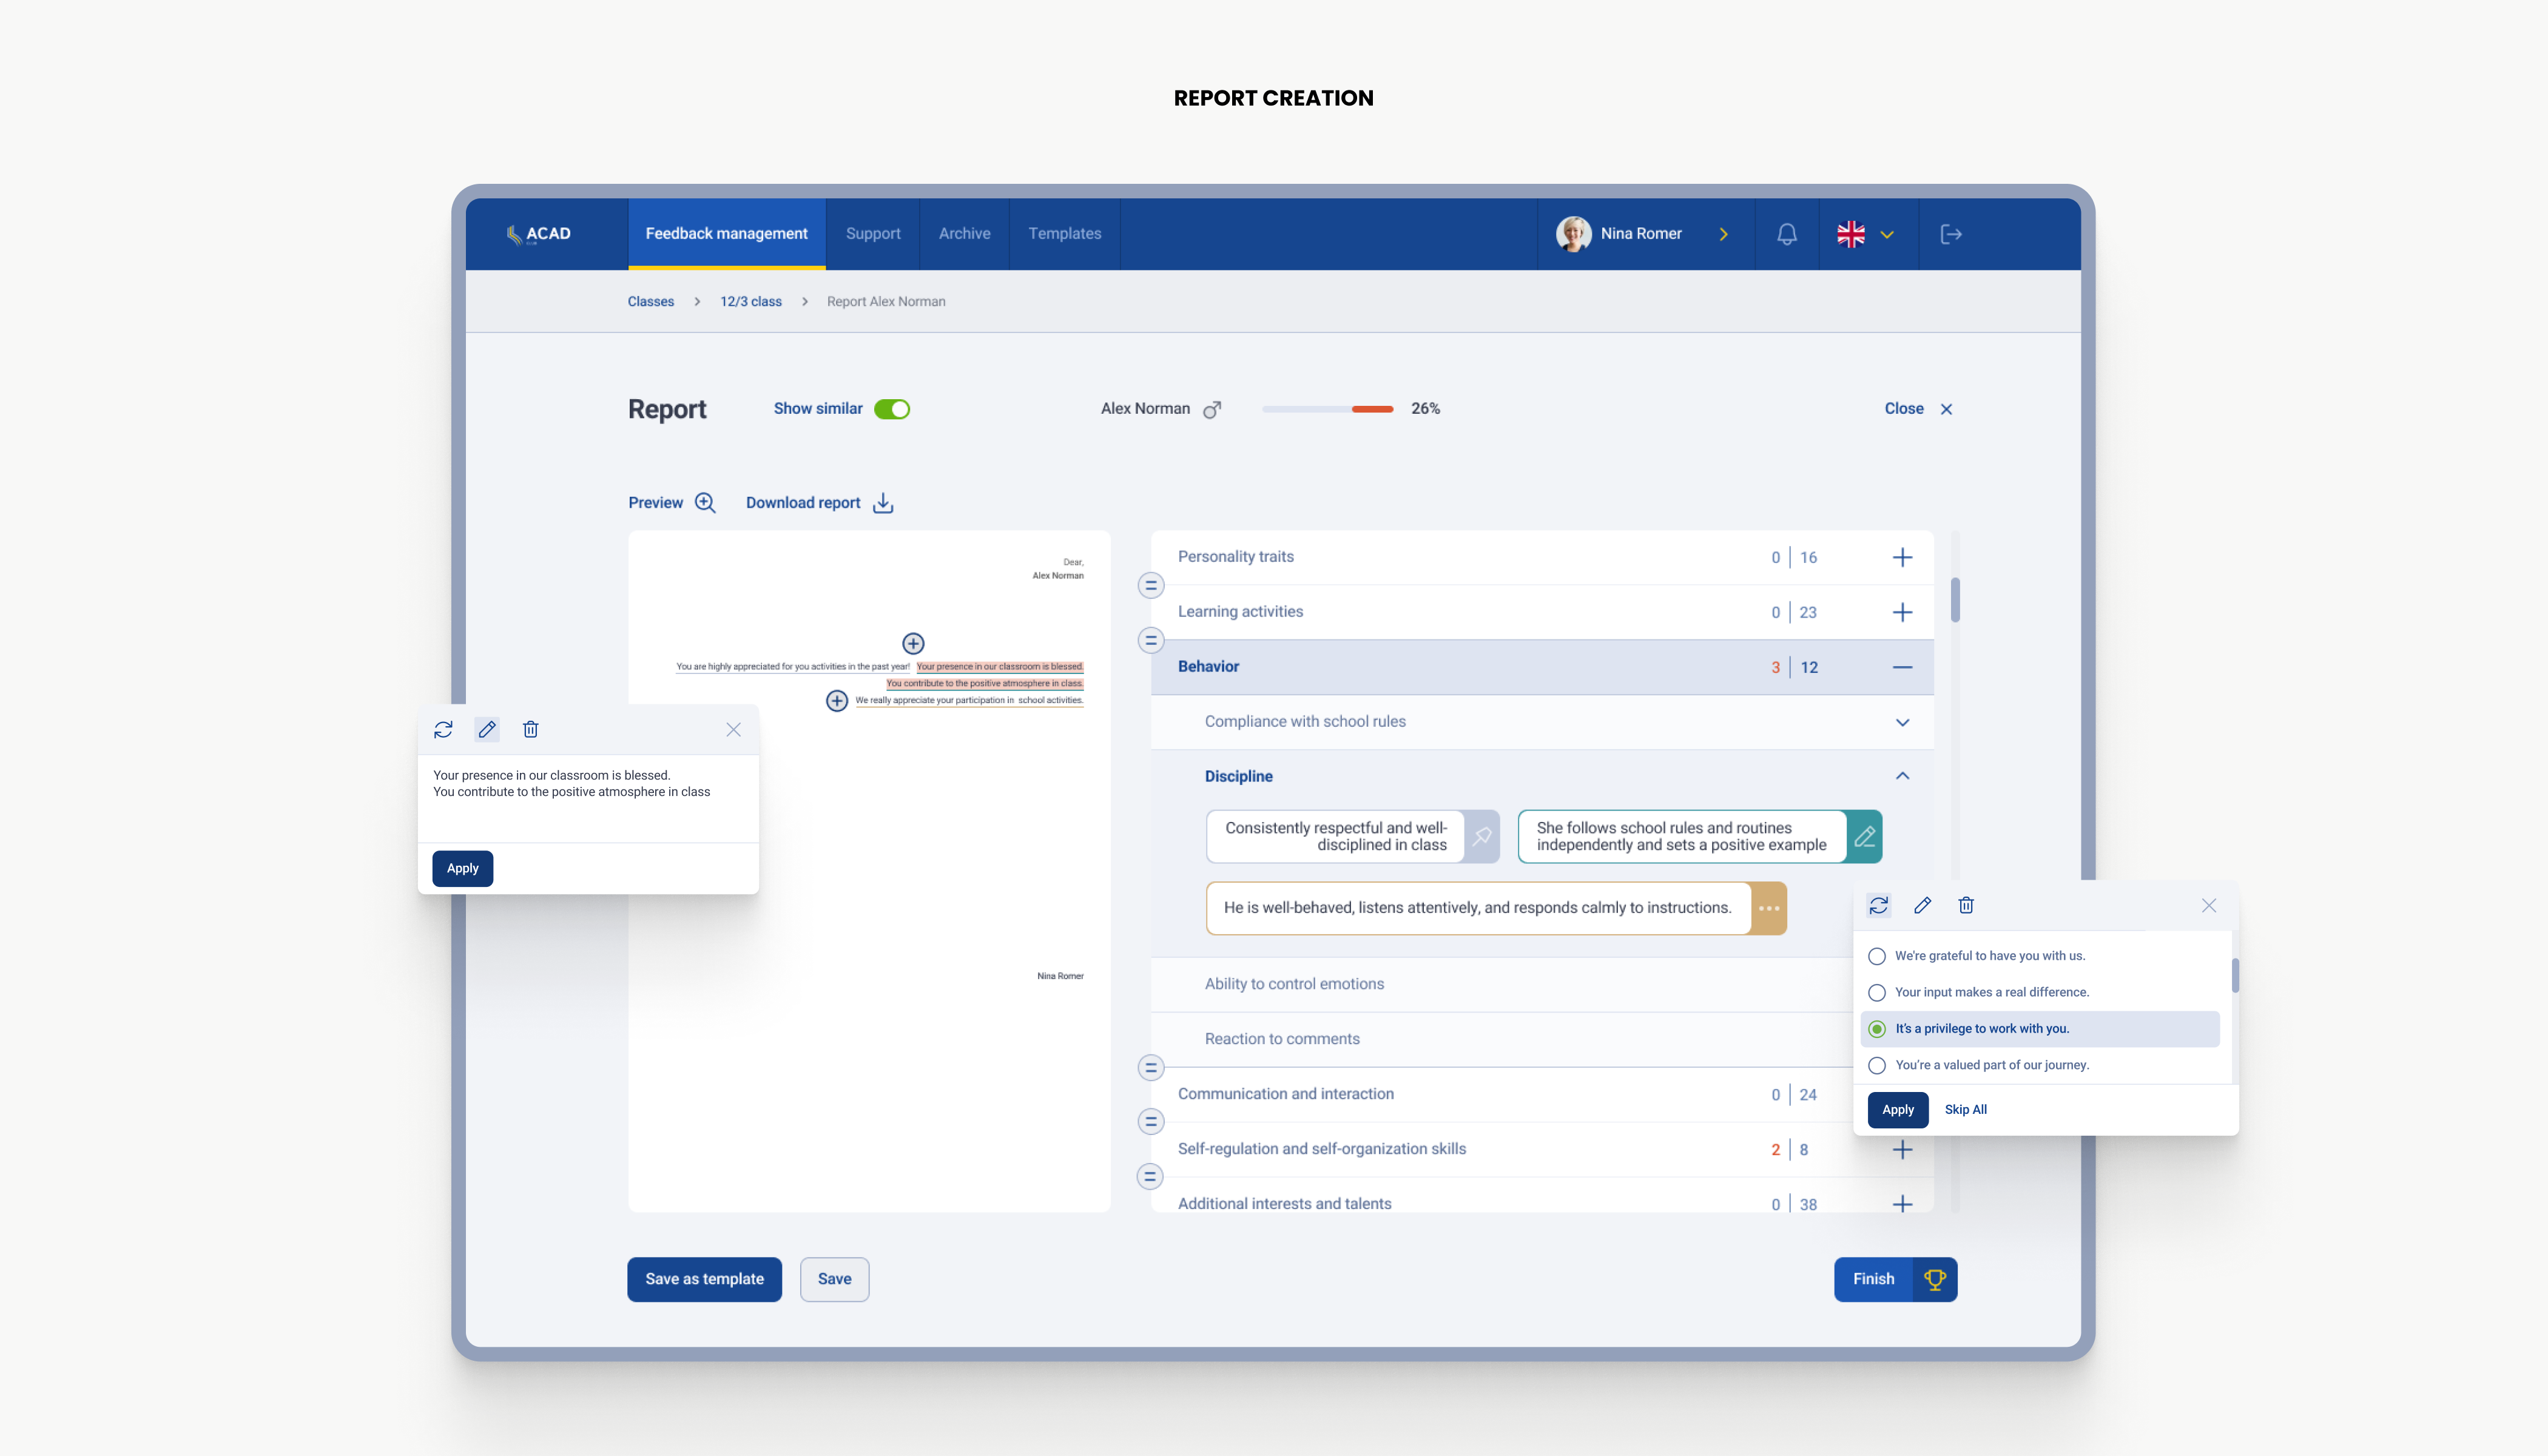Go to 12/3 class breadcrumb

(x=751, y=302)
